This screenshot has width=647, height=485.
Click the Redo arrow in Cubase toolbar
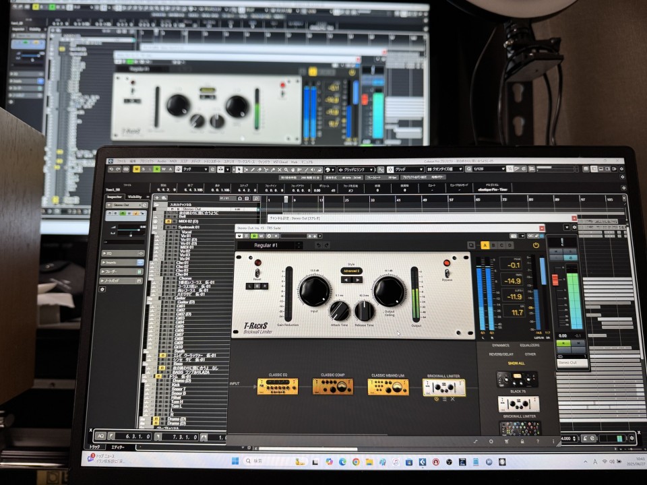pos(118,169)
